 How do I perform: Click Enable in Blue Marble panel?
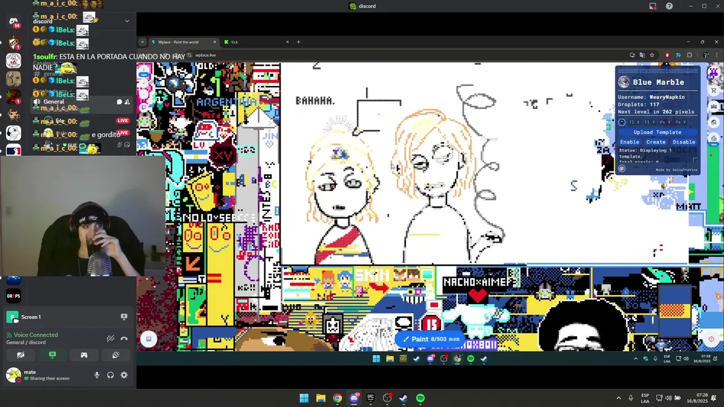pos(630,142)
